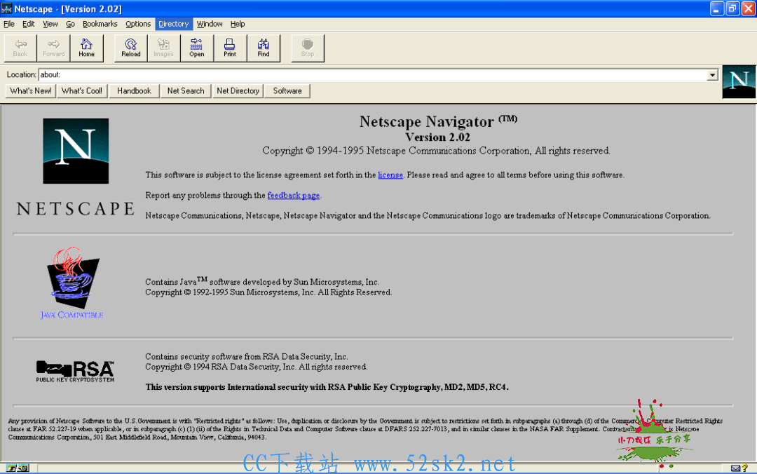757x474 pixels.
Task: Open a location via Open button
Action: coord(196,48)
